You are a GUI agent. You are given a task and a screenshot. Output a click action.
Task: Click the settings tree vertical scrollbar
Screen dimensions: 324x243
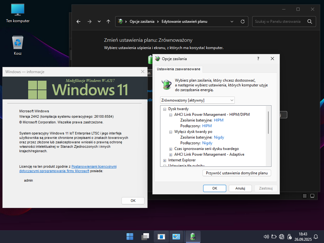(269, 123)
